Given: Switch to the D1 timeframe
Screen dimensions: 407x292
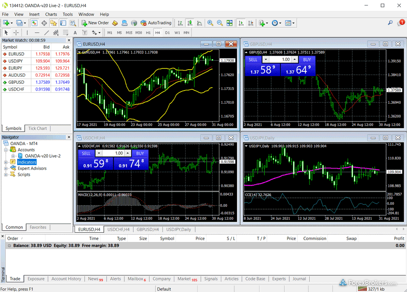Looking at the screenshot, I should coord(167,33).
